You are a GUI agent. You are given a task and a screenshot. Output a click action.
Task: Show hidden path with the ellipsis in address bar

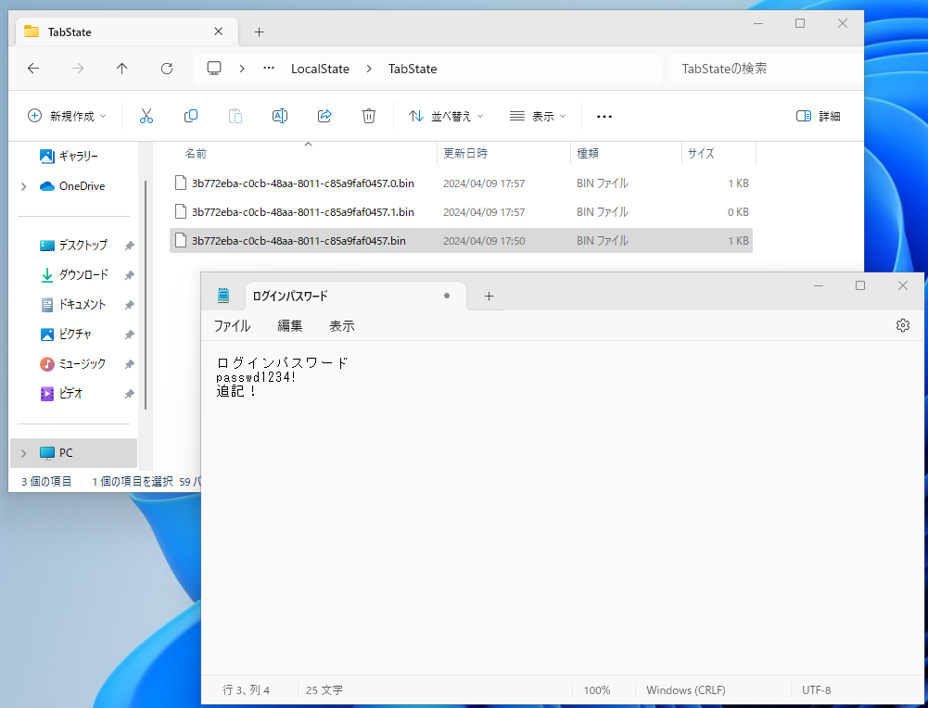[269, 68]
